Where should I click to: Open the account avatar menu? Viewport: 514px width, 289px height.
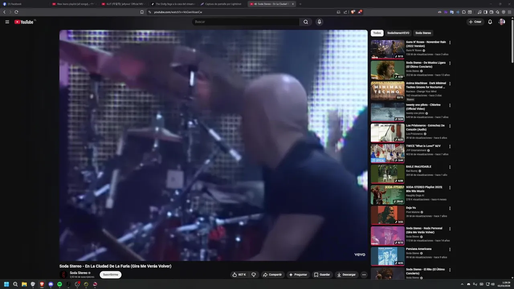click(x=502, y=22)
